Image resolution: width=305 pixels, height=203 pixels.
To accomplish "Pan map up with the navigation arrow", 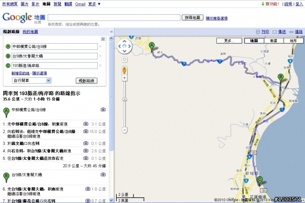I will pyautogui.click(x=124, y=41).
